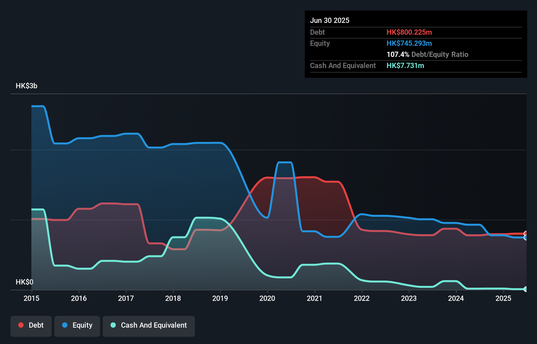Toggle the Cash And Equivalent series visibility
The height and width of the screenshot is (344, 537).
(149, 325)
